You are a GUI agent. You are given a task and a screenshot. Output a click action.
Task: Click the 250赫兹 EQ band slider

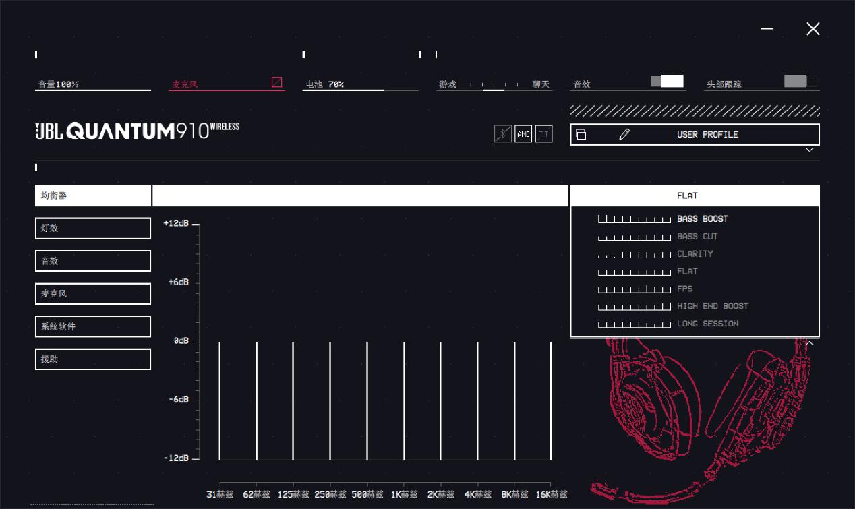(330, 400)
